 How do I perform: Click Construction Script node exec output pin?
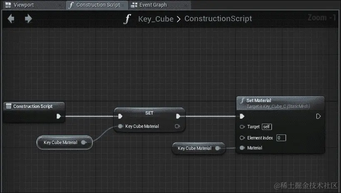[59, 116]
